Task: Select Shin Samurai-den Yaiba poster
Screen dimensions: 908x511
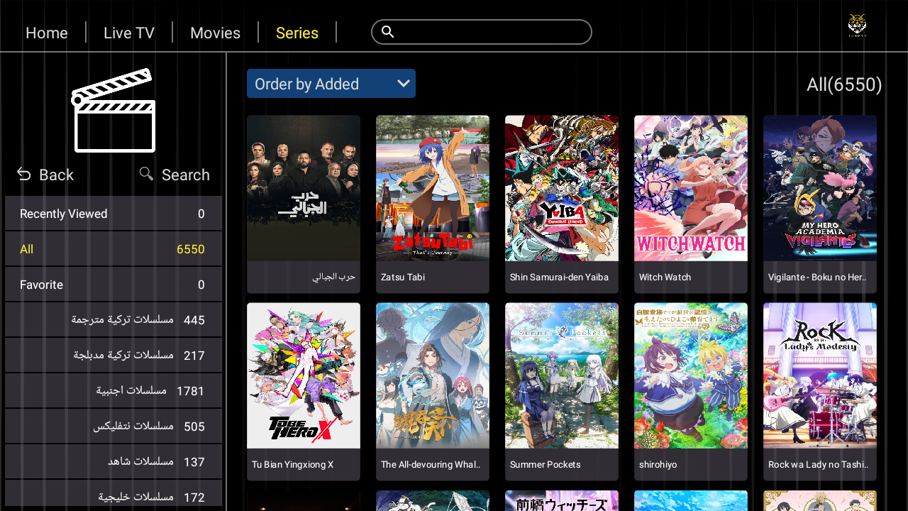Action: click(x=561, y=189)
